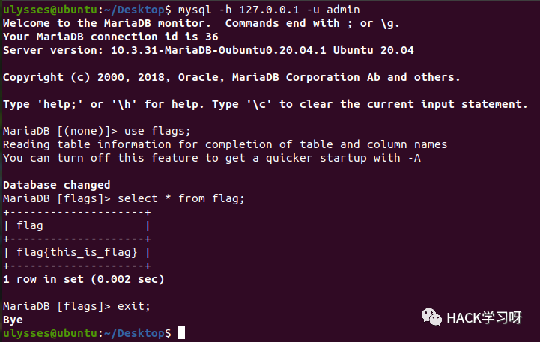Click the WeChat logo in the watermark
Viewport: 540px width, 342px height.
click(x=431, y=316)
